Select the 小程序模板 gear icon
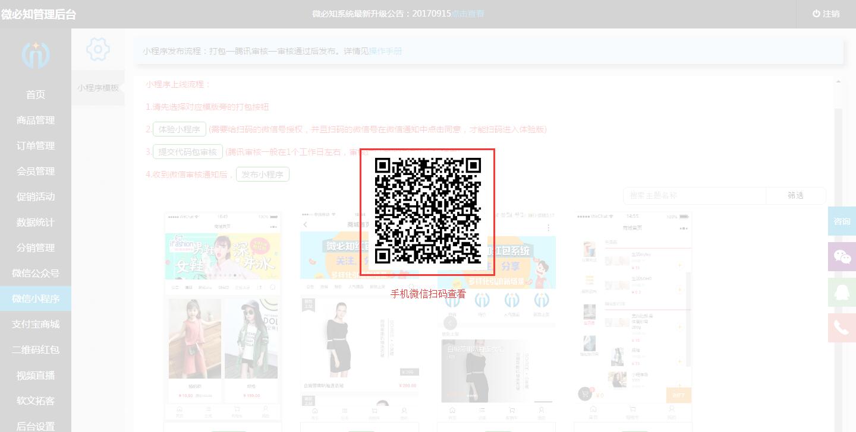The height and width of the screenshot is (432, 856). click(97, 49)
